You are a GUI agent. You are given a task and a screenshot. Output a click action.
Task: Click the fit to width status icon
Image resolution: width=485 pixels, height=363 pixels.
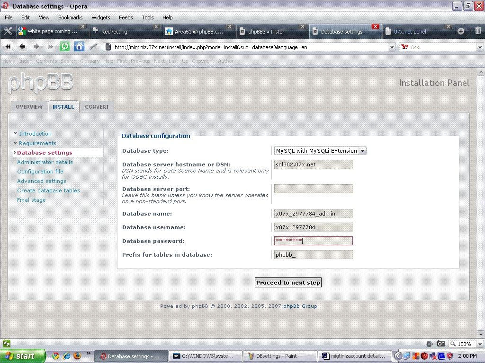click(x=429, y=344)
